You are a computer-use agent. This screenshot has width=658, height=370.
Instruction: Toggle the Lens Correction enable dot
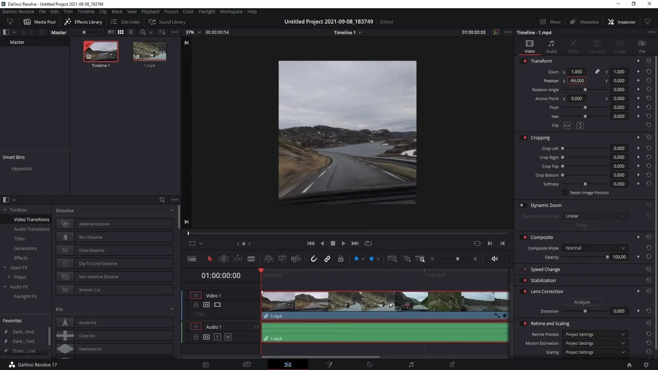point(525,291)
